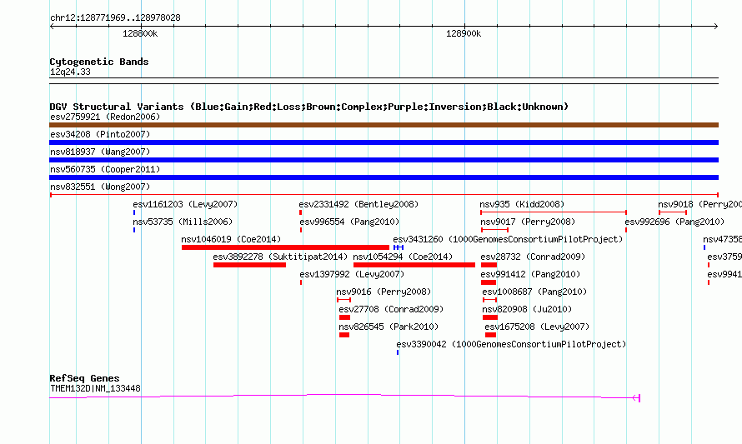
Task: Click the red nsv935 Kidd2008 span line
Action: pyautogui.click(x=554, y=212)
